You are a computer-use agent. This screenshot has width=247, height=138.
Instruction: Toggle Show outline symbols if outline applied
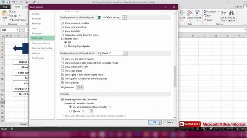coord(62,79)
